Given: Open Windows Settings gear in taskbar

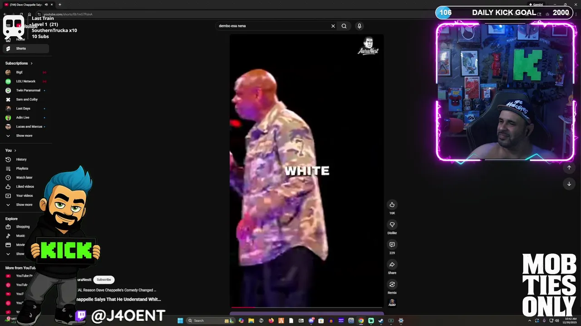Looking at the screenshot, I should [401, 321].
